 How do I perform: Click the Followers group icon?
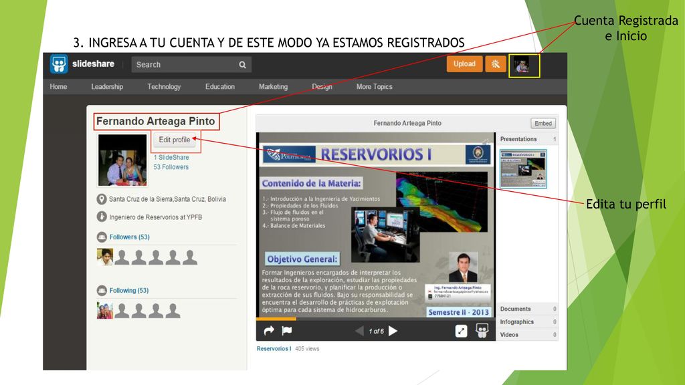pyautogui.click(x=102, y=237)
